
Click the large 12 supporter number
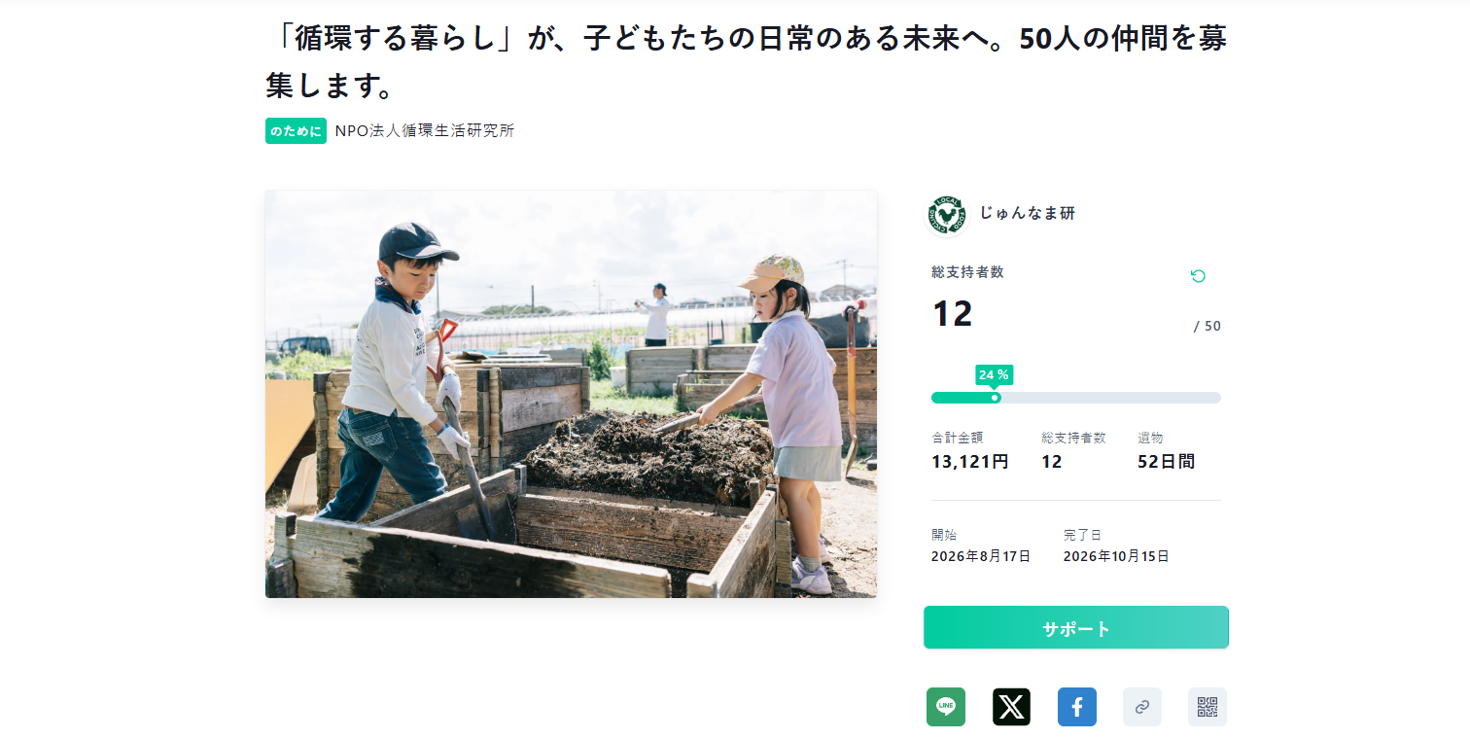[x=953, y=314]
